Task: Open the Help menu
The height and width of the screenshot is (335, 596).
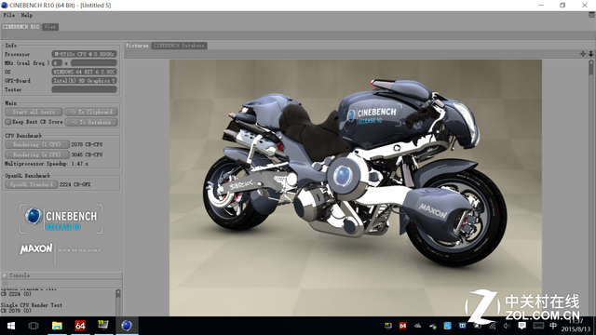Action: pos(27,15)
